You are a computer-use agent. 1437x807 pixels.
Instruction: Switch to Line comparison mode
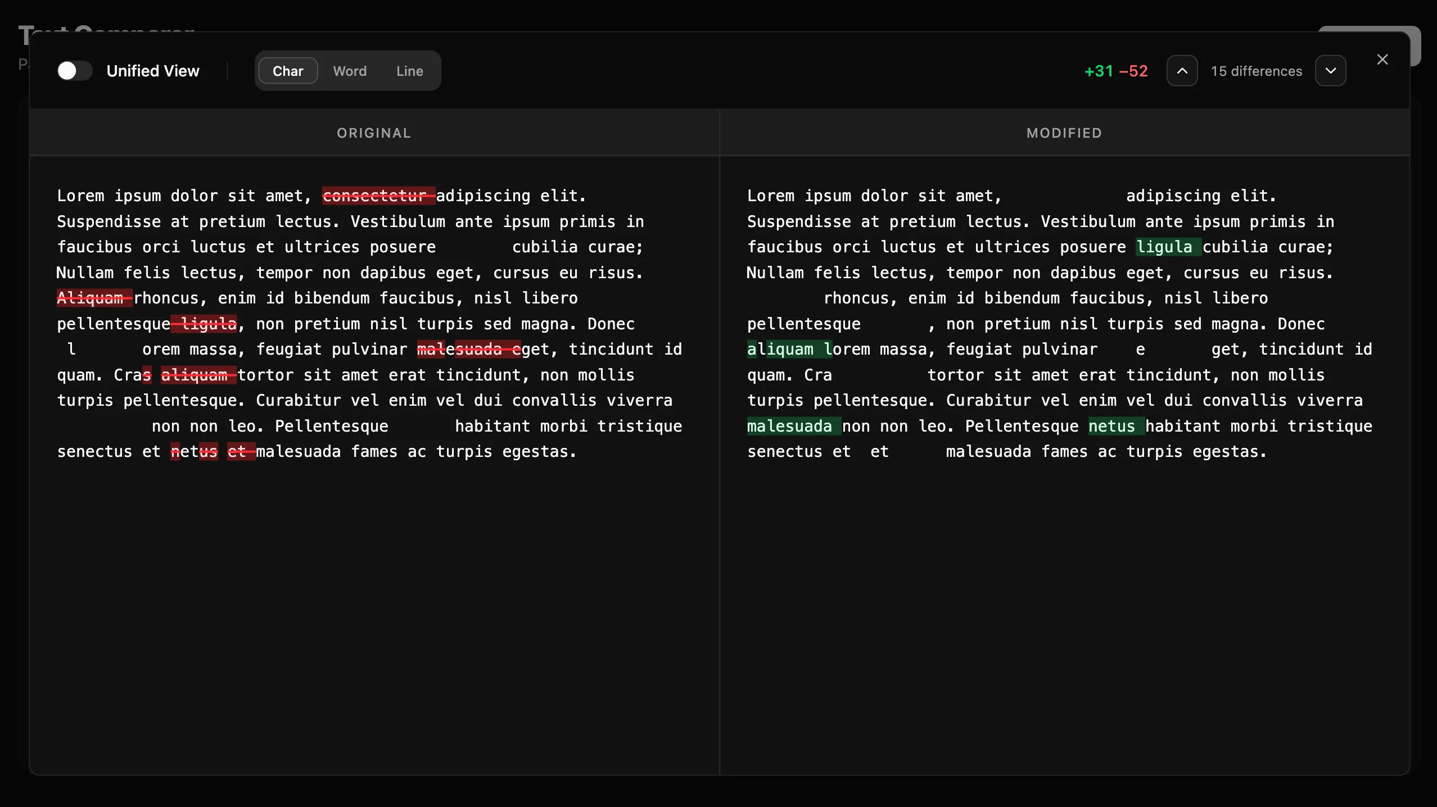(x=409, y=71)
